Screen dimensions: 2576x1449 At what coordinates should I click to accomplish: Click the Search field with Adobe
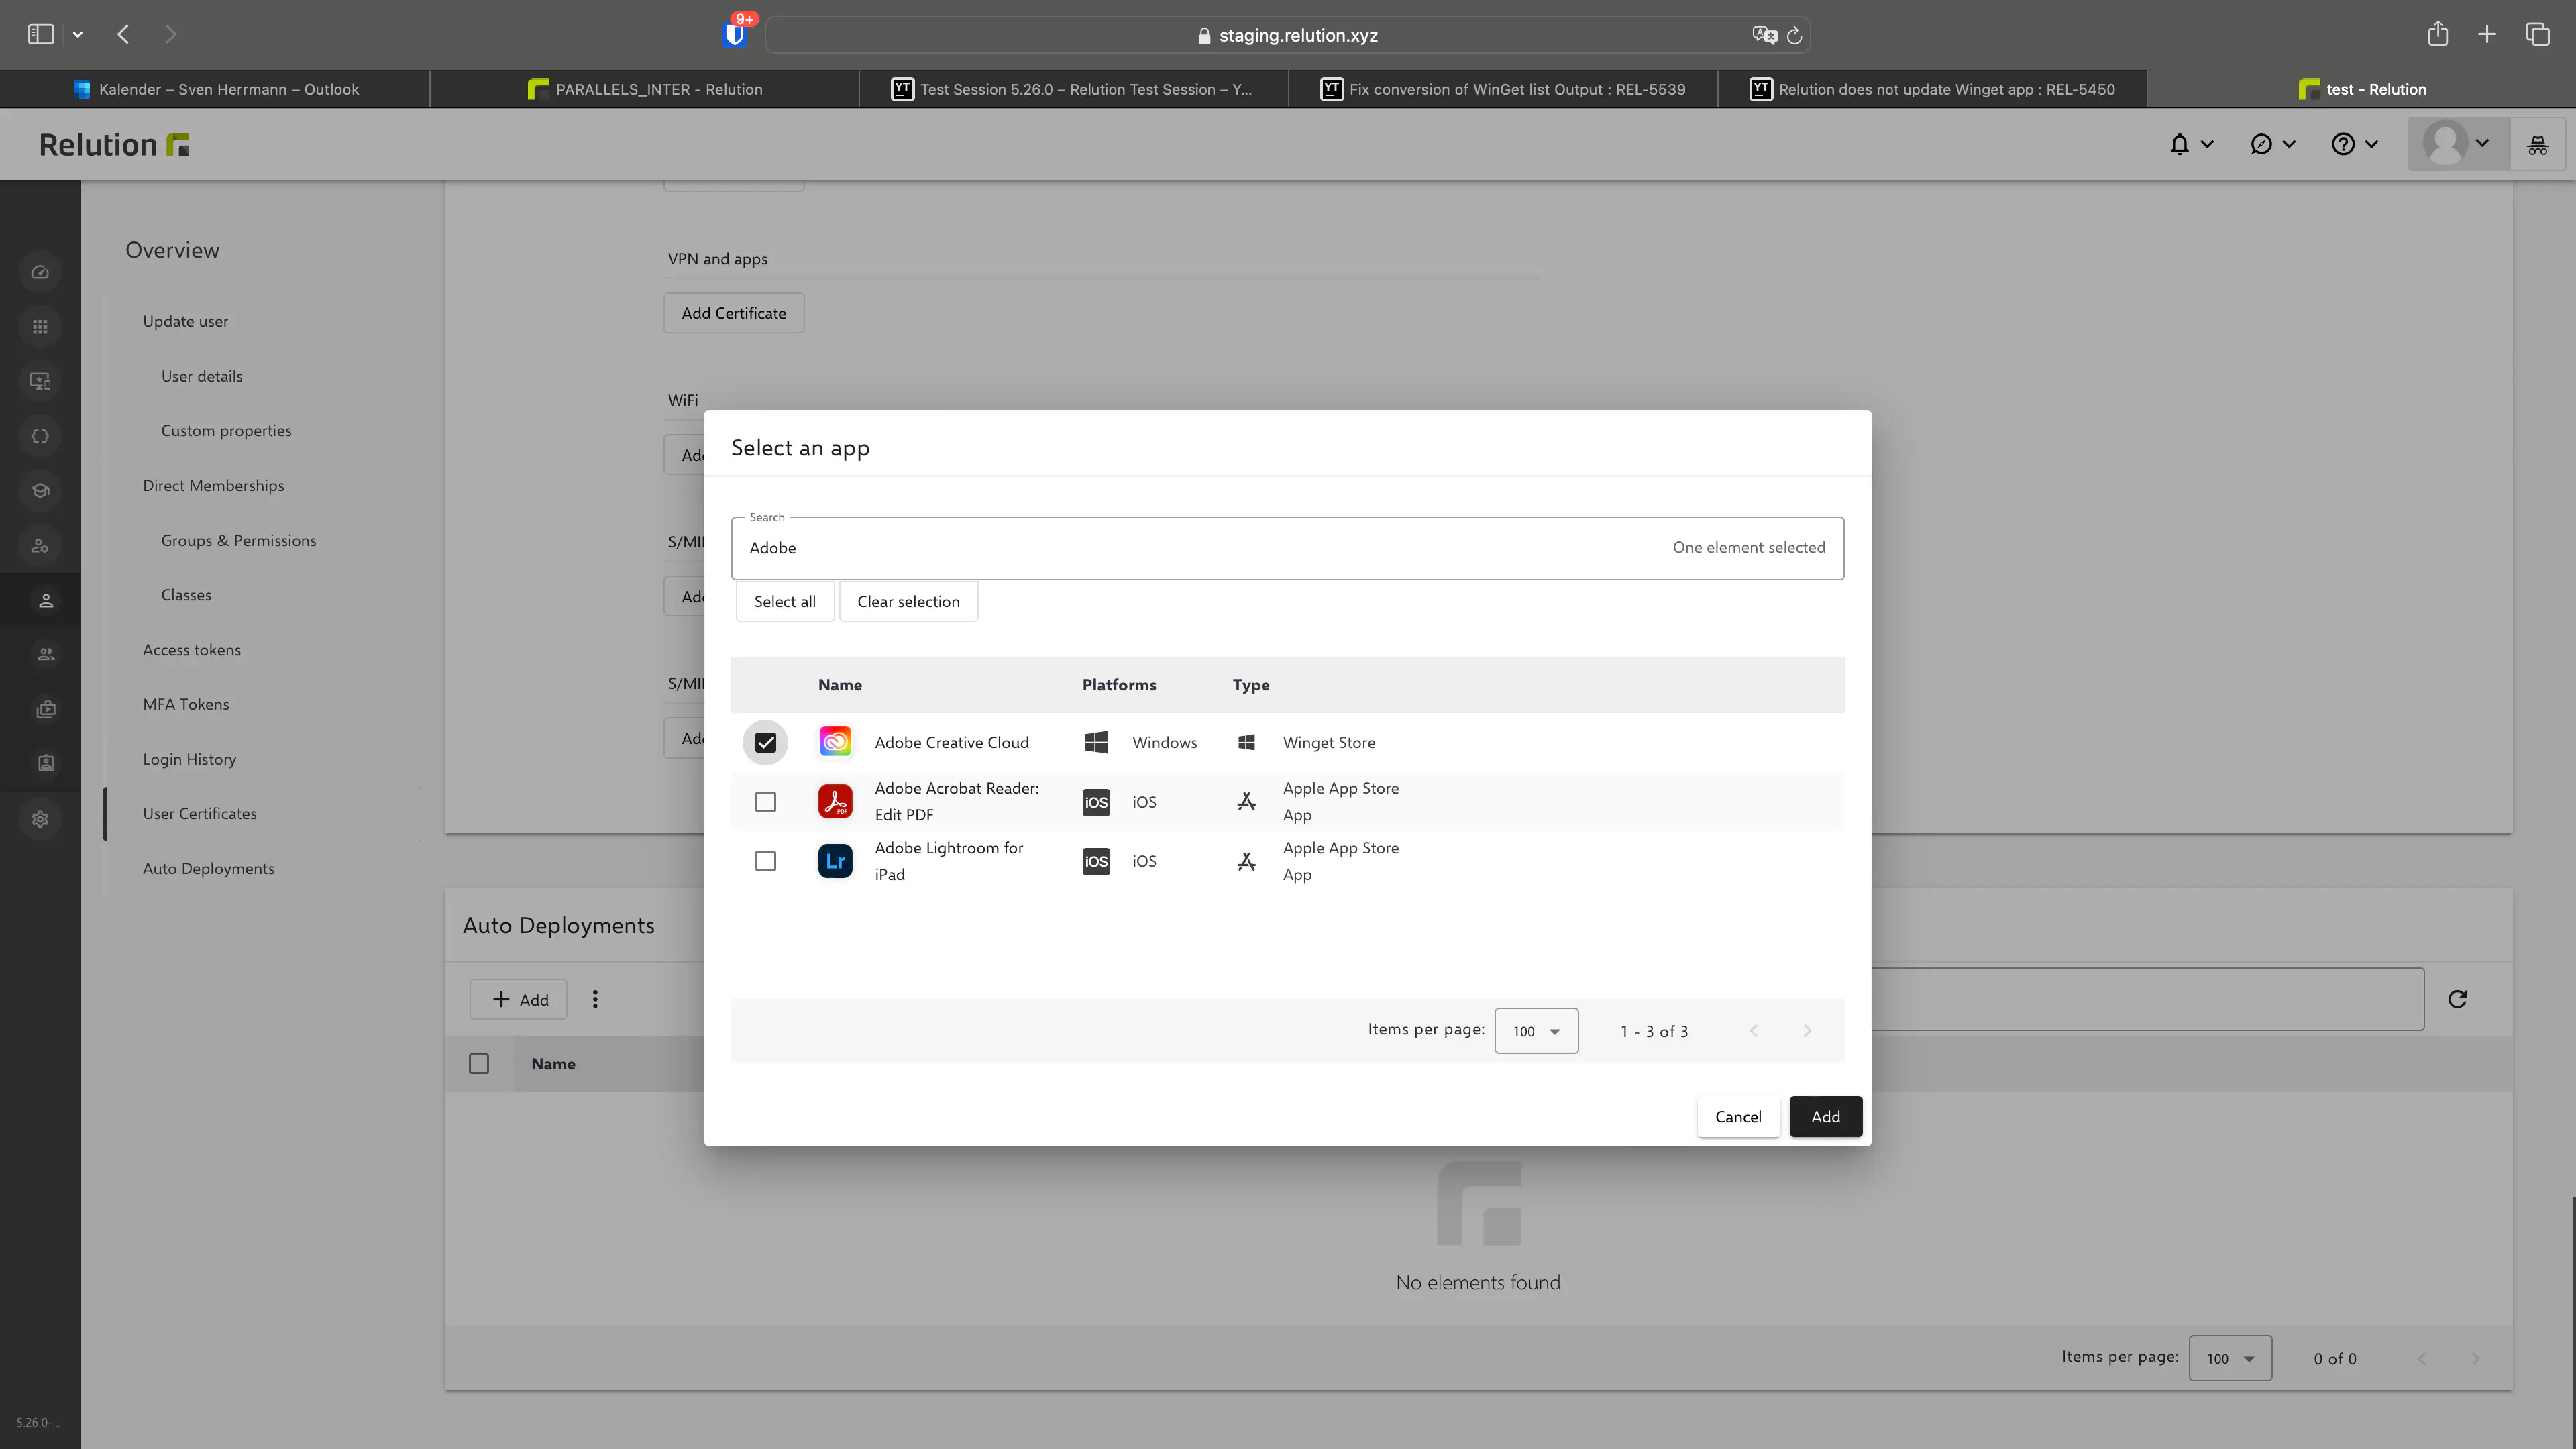(1200, 548)
